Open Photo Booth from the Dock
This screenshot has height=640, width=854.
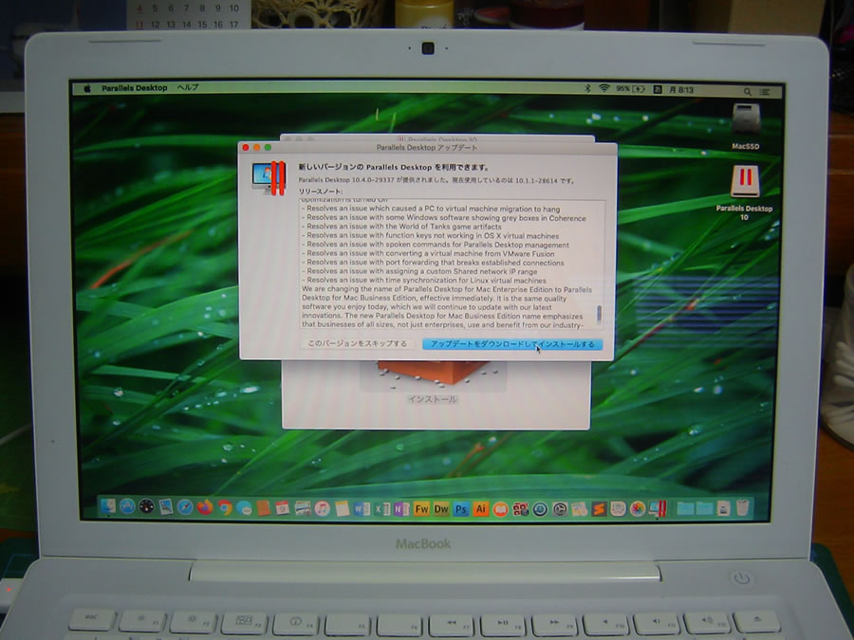coord(520,509)
